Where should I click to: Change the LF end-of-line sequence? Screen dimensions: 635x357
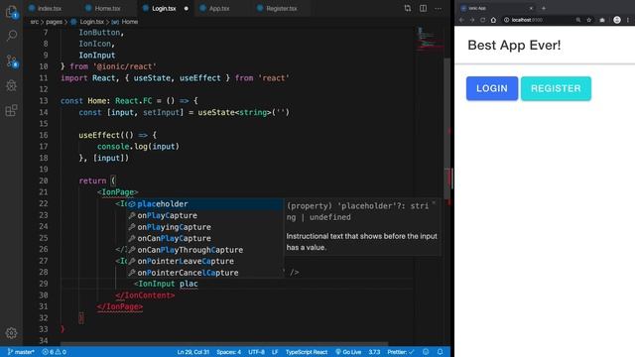tap(275, 352)
